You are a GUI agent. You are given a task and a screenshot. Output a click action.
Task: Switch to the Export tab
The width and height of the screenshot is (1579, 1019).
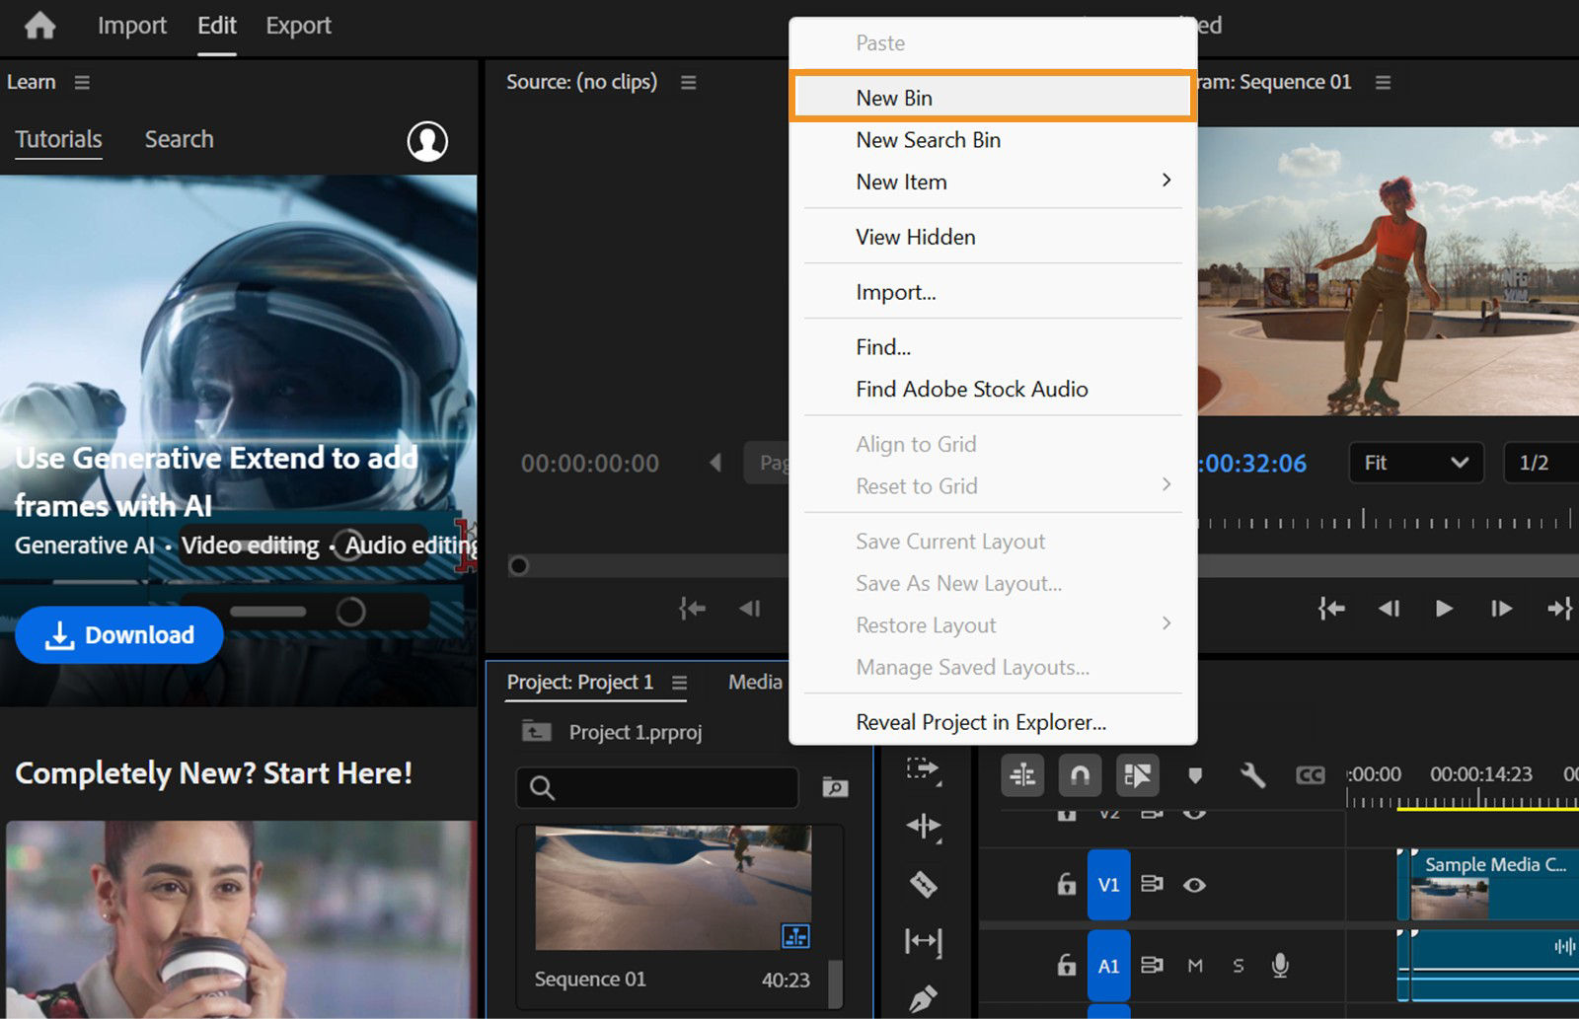298,26
